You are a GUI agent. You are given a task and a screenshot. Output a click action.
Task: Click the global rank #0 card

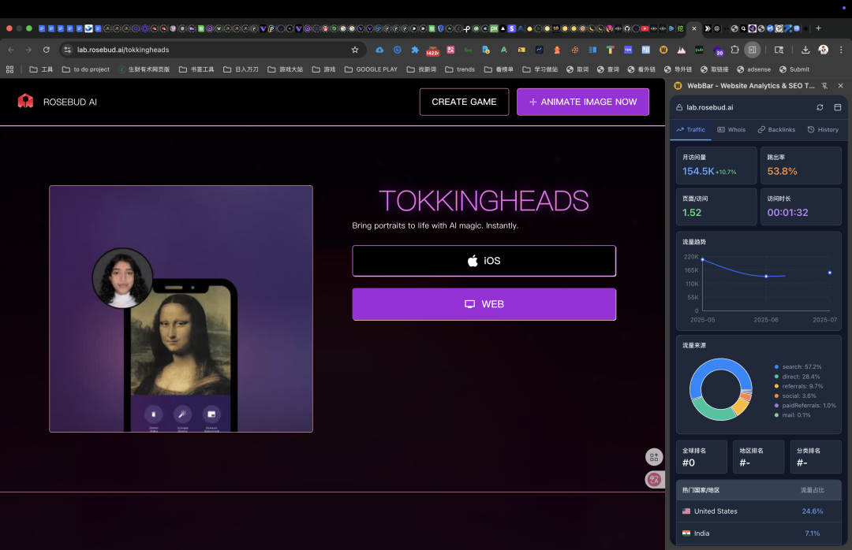(701, 457)
